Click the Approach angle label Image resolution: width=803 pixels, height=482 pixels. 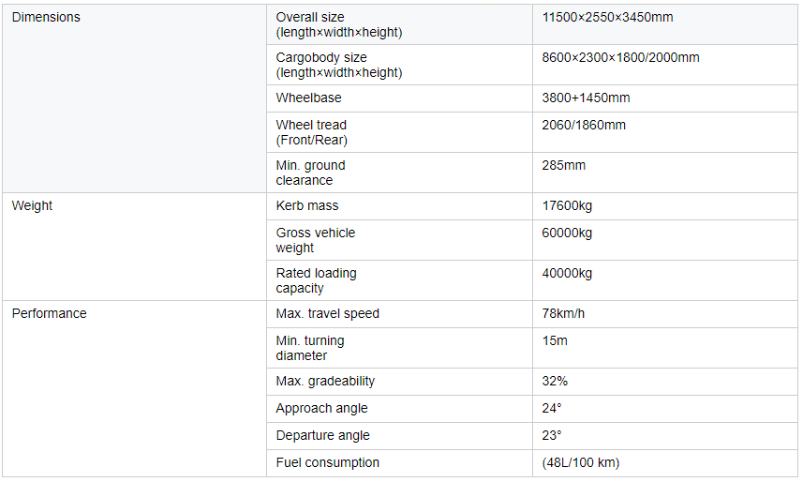click(321, 408)
